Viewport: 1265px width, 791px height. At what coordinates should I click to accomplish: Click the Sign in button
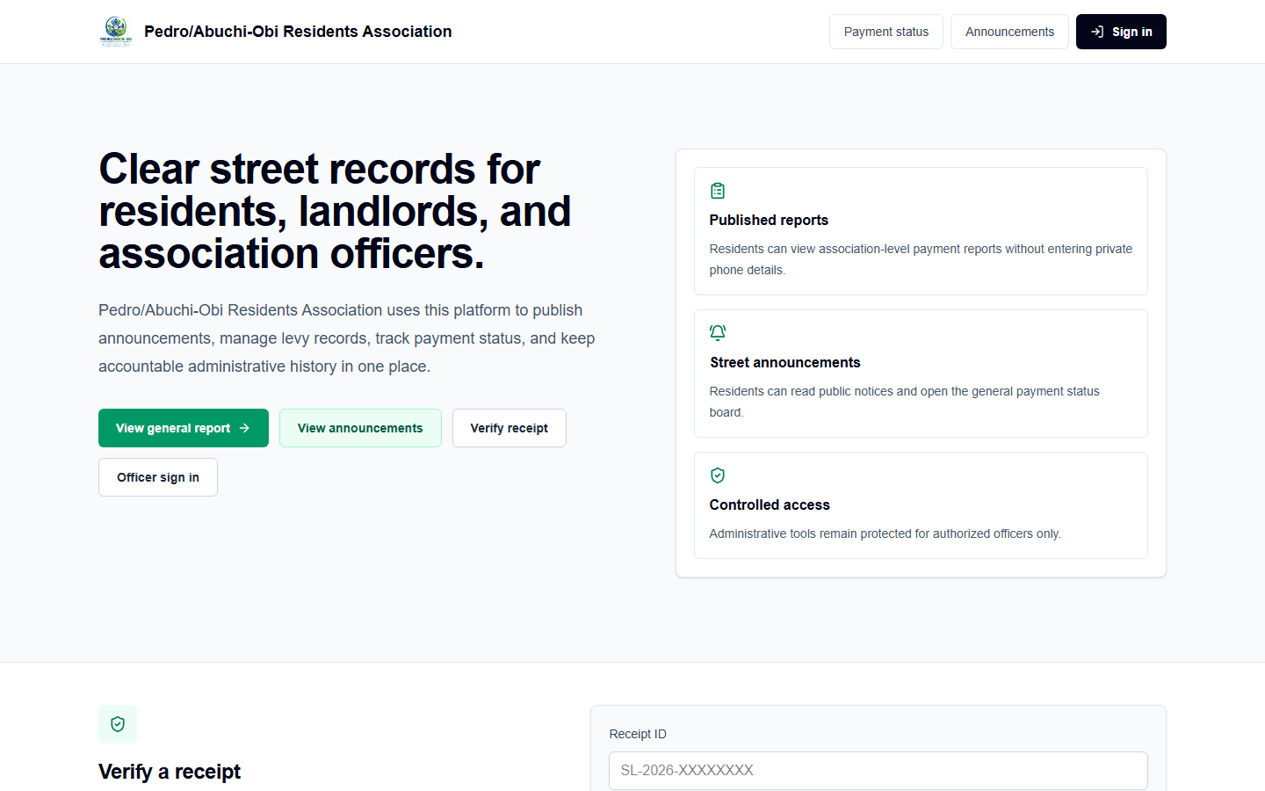click(1121, 32)
